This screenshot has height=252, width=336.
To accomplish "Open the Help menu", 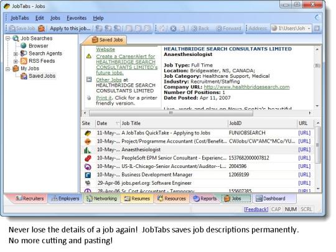I will (x=98, y=18).
